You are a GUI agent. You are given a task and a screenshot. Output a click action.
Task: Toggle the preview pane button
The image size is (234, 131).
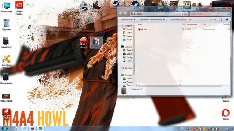click(221, 20)
